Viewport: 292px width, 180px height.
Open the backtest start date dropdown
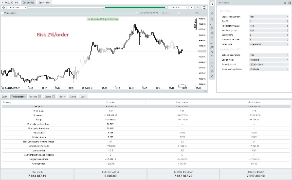tap(17, 7)
